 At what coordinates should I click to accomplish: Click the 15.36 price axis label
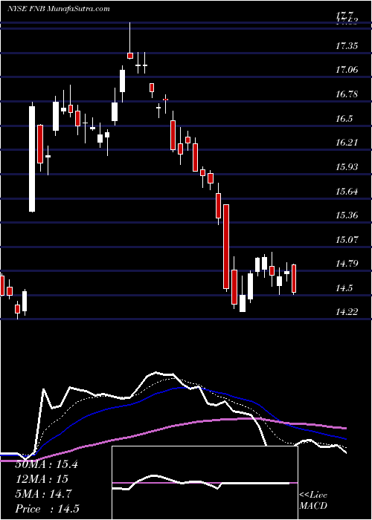coord(347,215)
